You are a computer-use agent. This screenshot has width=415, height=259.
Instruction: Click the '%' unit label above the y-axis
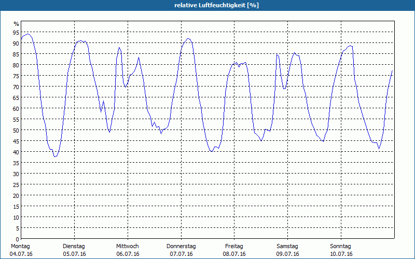click(x=16, y=24)
